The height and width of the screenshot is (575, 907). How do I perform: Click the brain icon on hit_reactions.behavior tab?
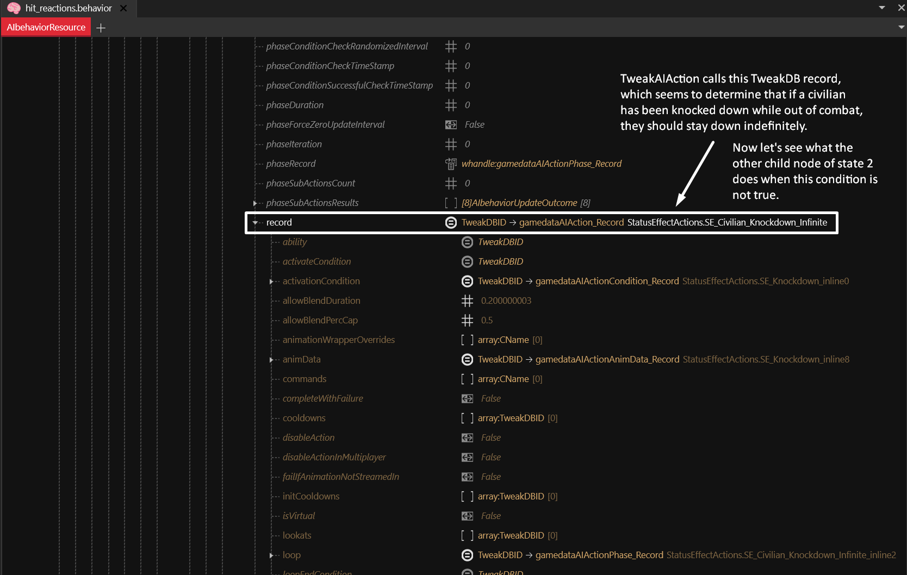coord(14,8)
